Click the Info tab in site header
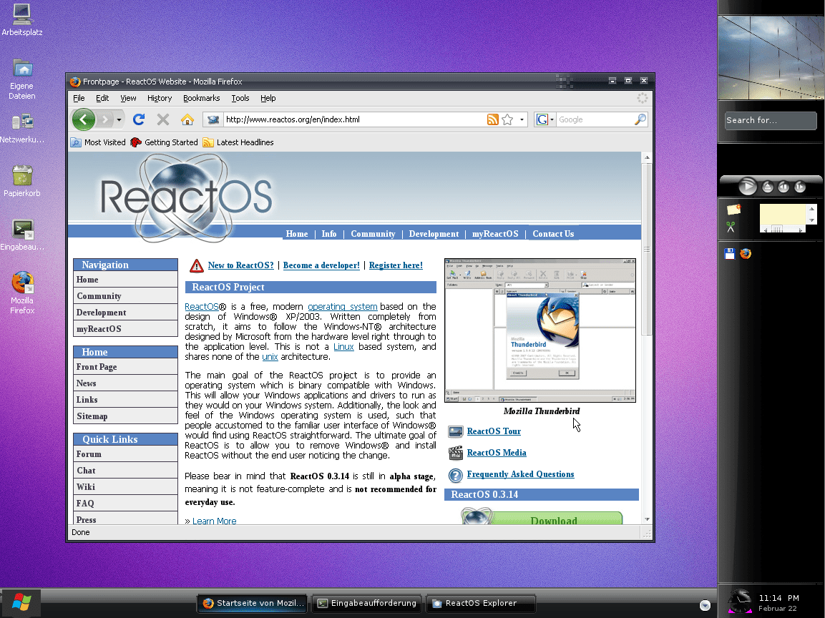825x618 pixels. [329, 233]
